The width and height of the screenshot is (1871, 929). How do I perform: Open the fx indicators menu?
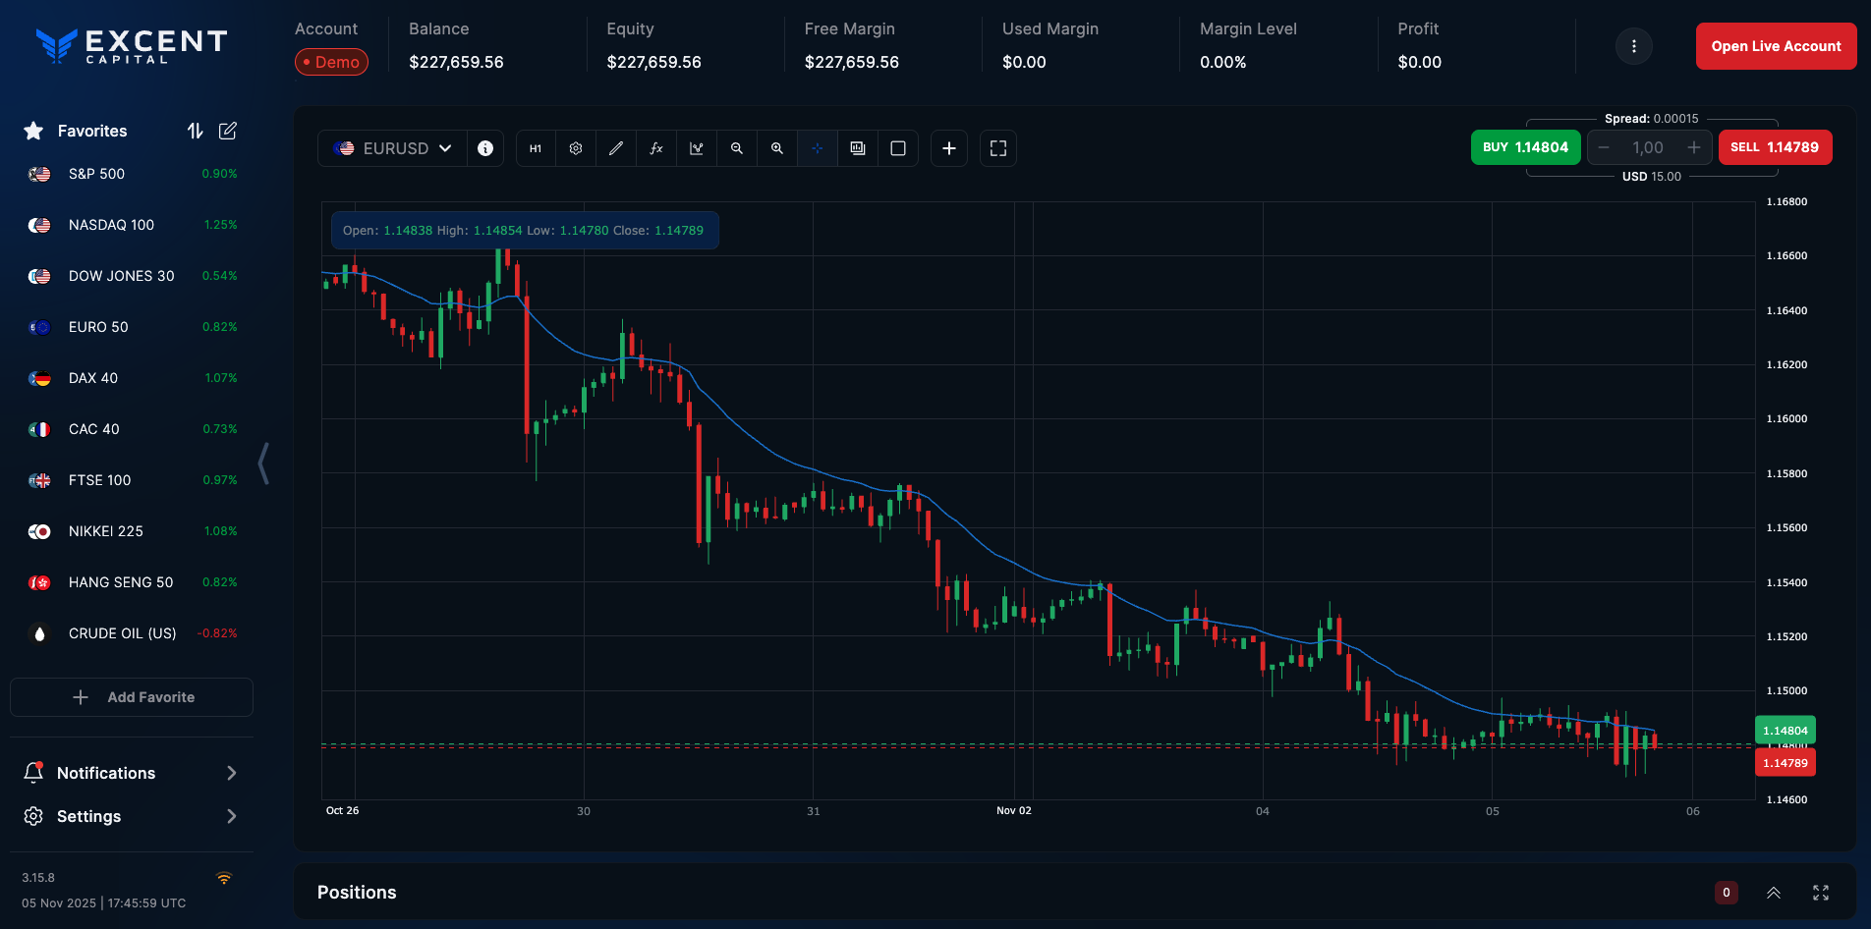[656, 148]
